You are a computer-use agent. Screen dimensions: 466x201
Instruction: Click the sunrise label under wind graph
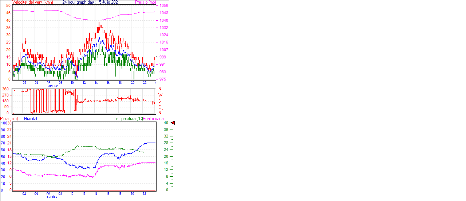(x=52, y=86)
